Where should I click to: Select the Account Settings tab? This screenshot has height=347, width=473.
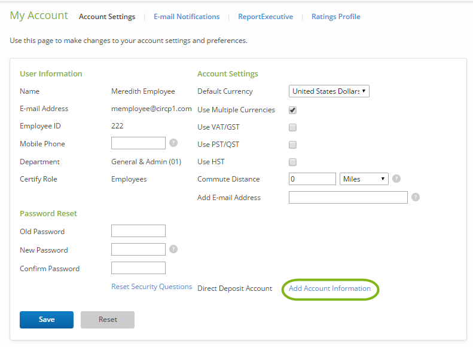coord(107,17)
